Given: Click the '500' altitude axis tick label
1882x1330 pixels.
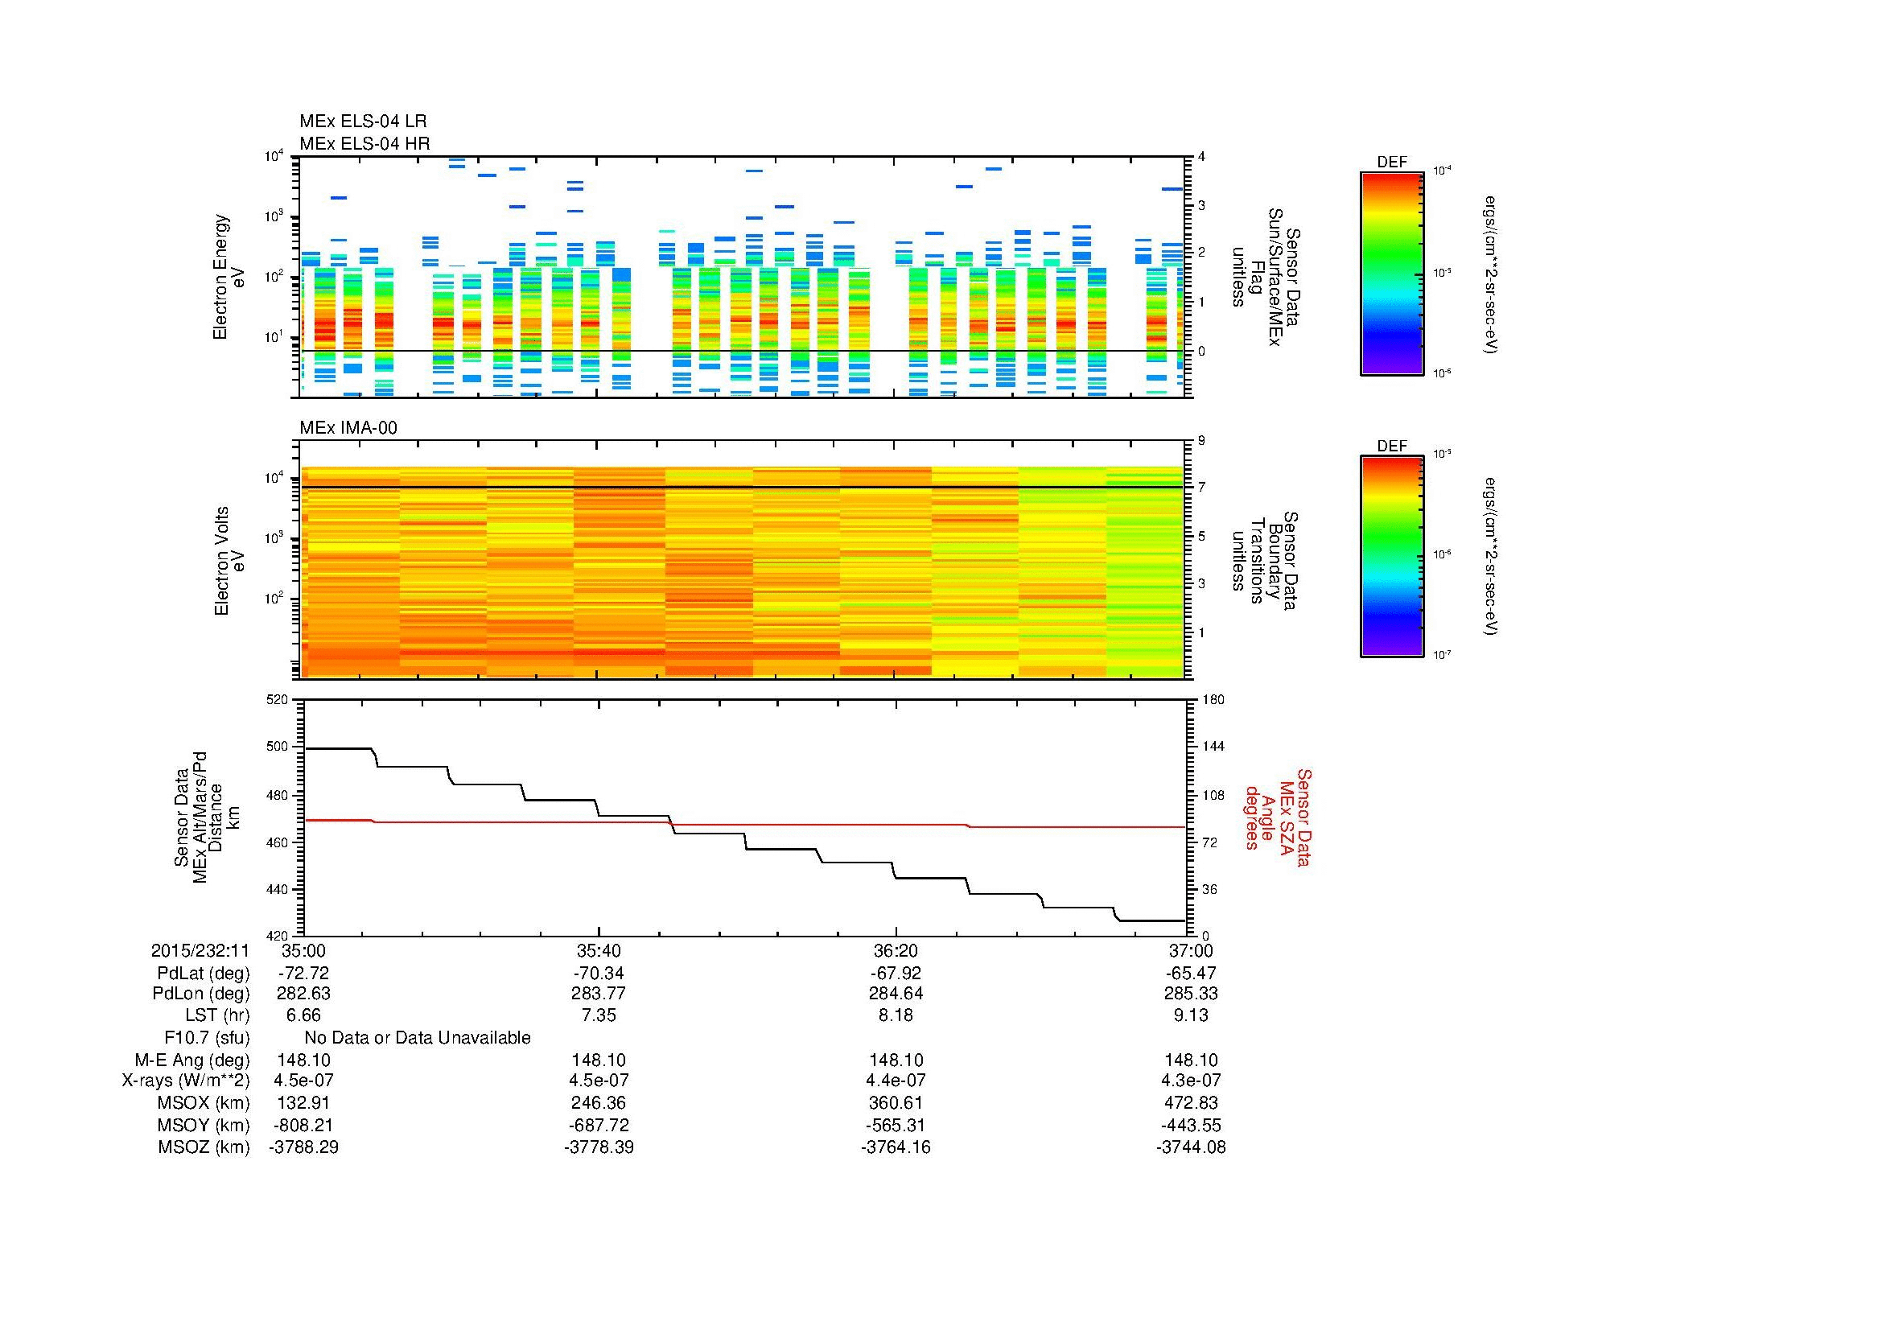Looking at the screenshot, I should (x=278, y=747).
